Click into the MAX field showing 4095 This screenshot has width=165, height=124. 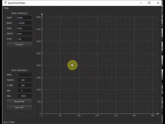[25, 96]
